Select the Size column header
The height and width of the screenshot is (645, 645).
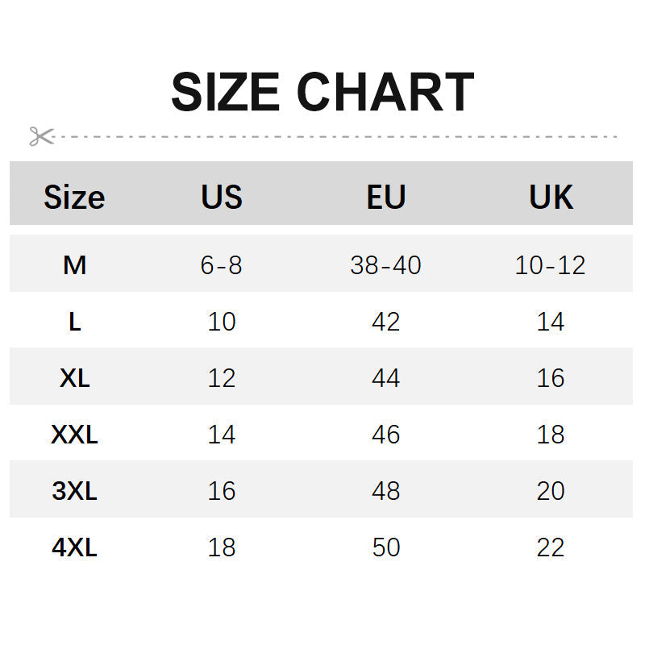click(74, 197)
